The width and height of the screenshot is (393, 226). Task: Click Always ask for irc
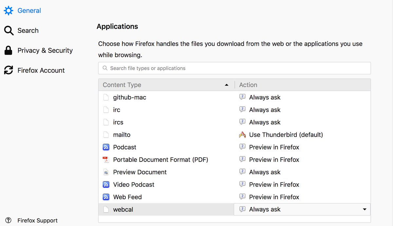(265, 110)
